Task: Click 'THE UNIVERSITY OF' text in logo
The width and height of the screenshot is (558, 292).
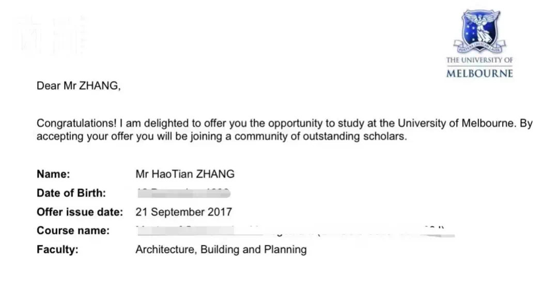Action: point(479,60)
